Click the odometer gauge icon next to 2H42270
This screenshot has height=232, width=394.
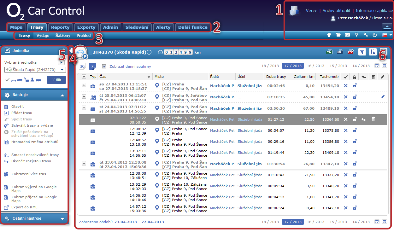(x=161, y=52)
